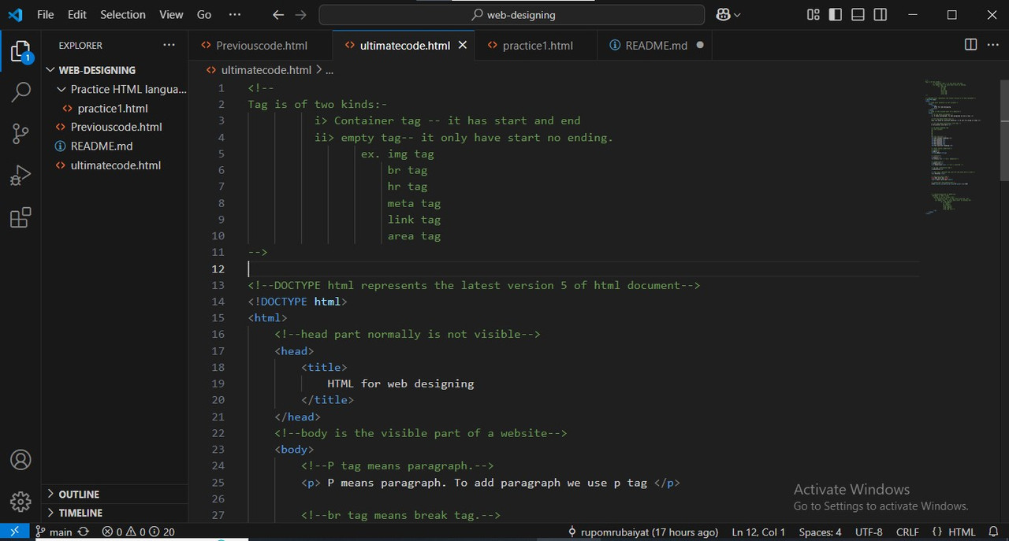Show more menu items ellipsis
This screenshot has width=1009, height=541.
pos(235,14)
